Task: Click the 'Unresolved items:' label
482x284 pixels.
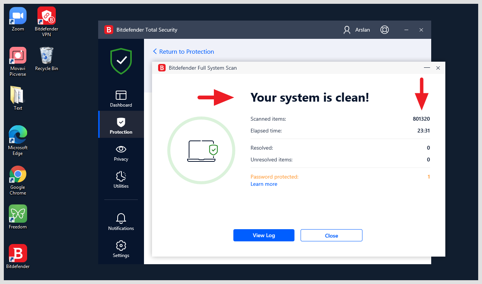Action: pos(272,160)
